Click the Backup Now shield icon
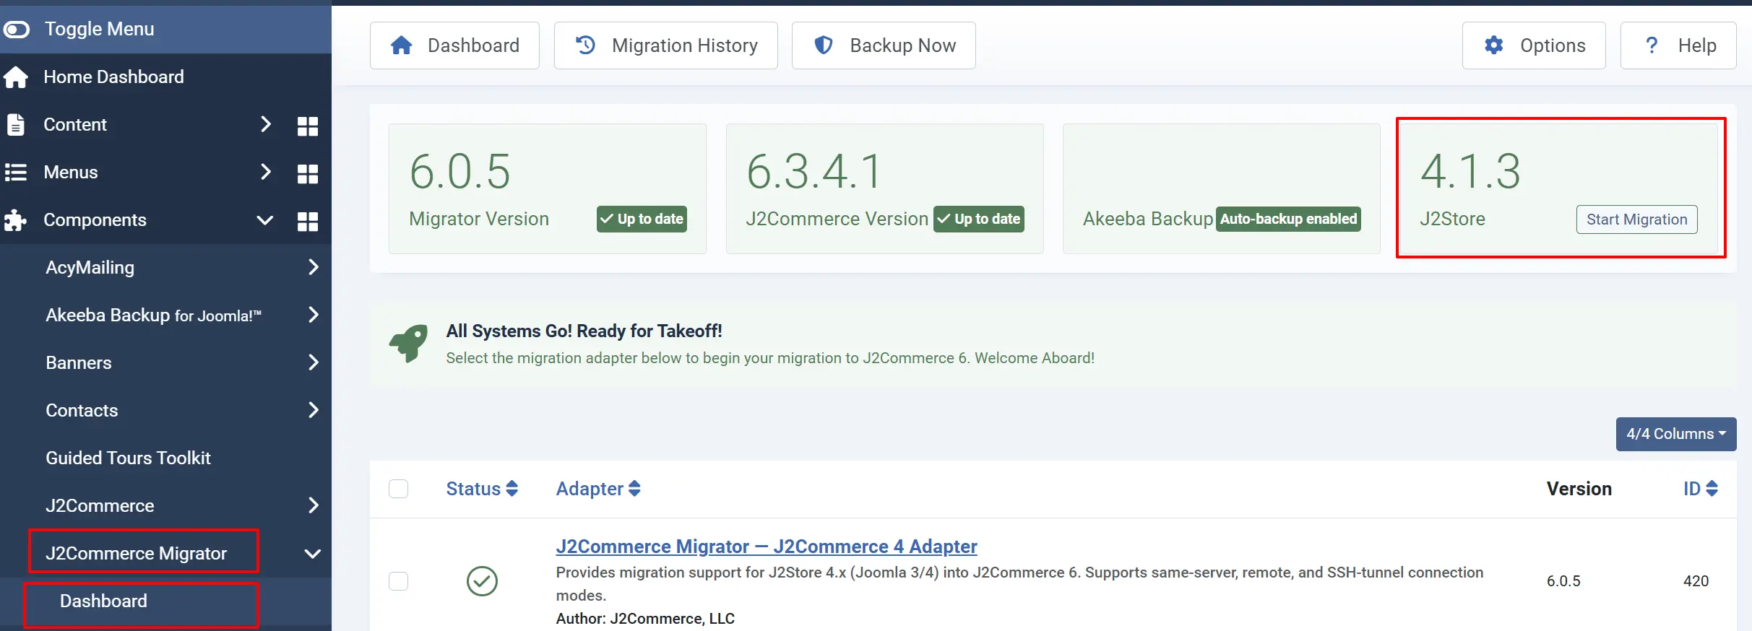Image resolution: width=1752 pixels, height=631 pixels. (x=824, y=45)
